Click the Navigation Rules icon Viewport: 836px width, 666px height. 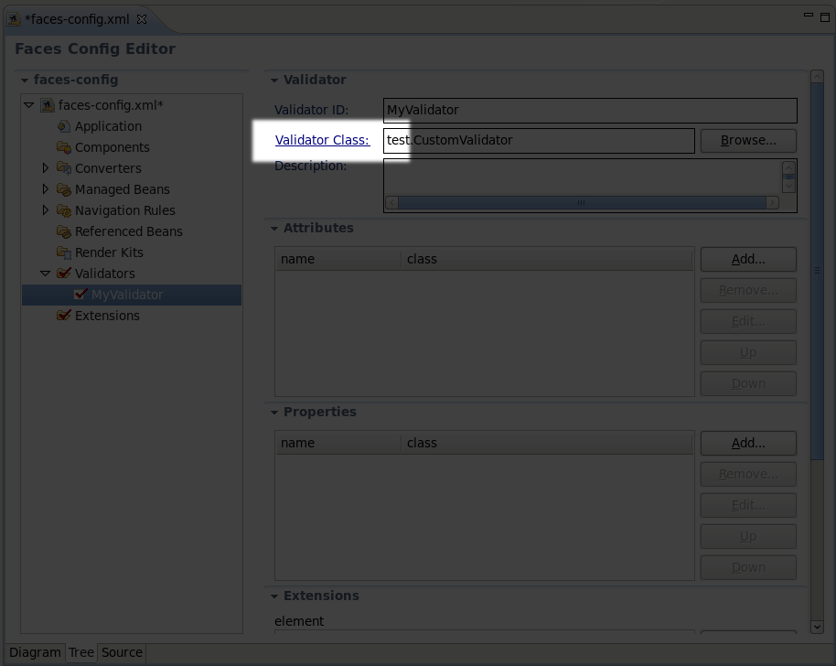point(62,210)
